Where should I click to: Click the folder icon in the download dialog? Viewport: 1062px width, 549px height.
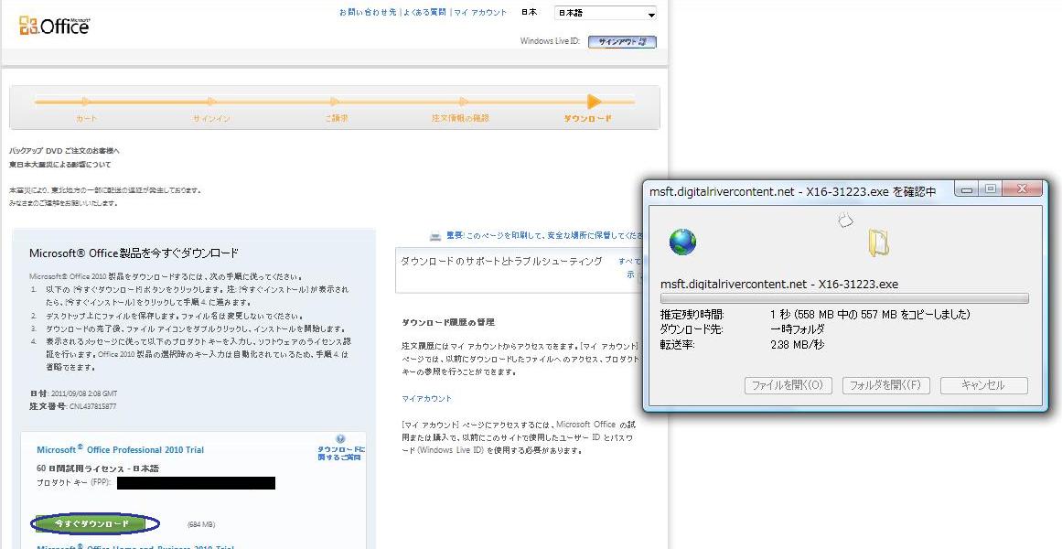pos(878,242)
